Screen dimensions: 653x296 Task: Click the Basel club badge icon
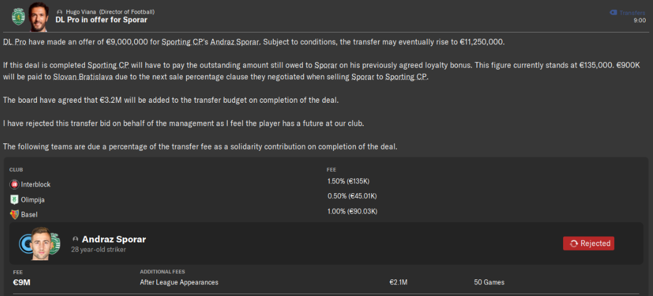point(14,215)
